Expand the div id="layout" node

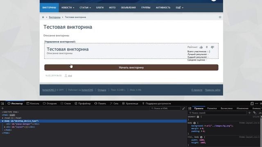[x=5, y=127]
